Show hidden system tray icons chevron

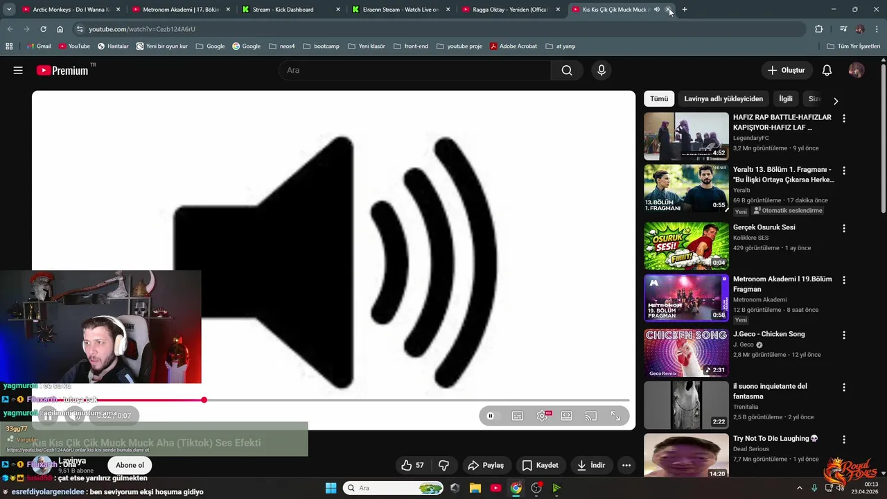[799, 488]
